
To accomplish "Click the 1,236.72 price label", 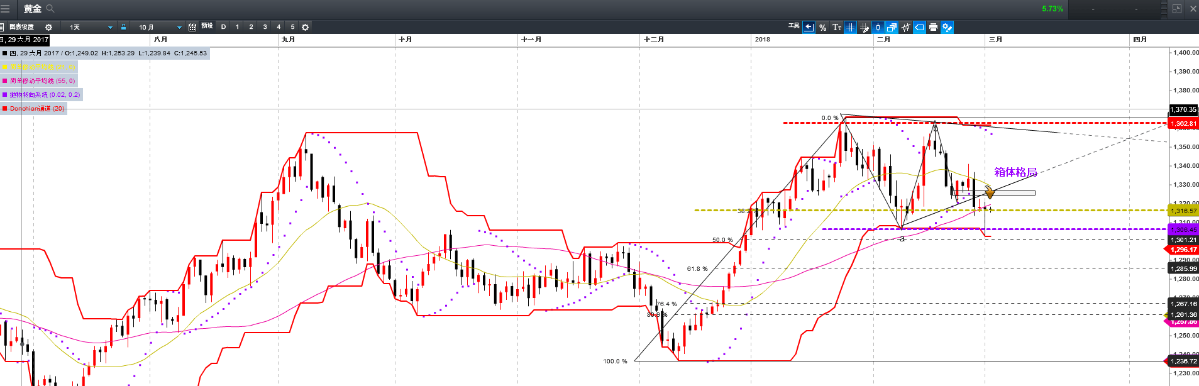I will (x=1183, y=361).
